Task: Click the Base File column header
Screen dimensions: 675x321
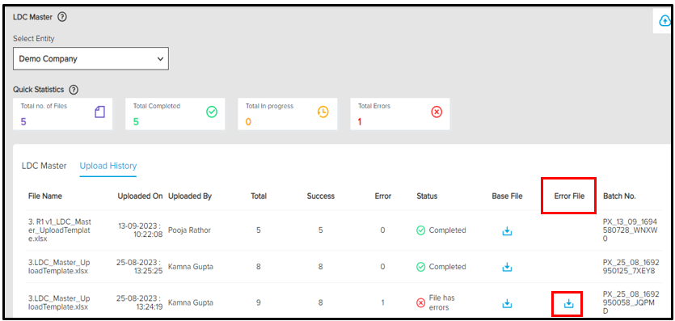Action: [x=507, y=196]
